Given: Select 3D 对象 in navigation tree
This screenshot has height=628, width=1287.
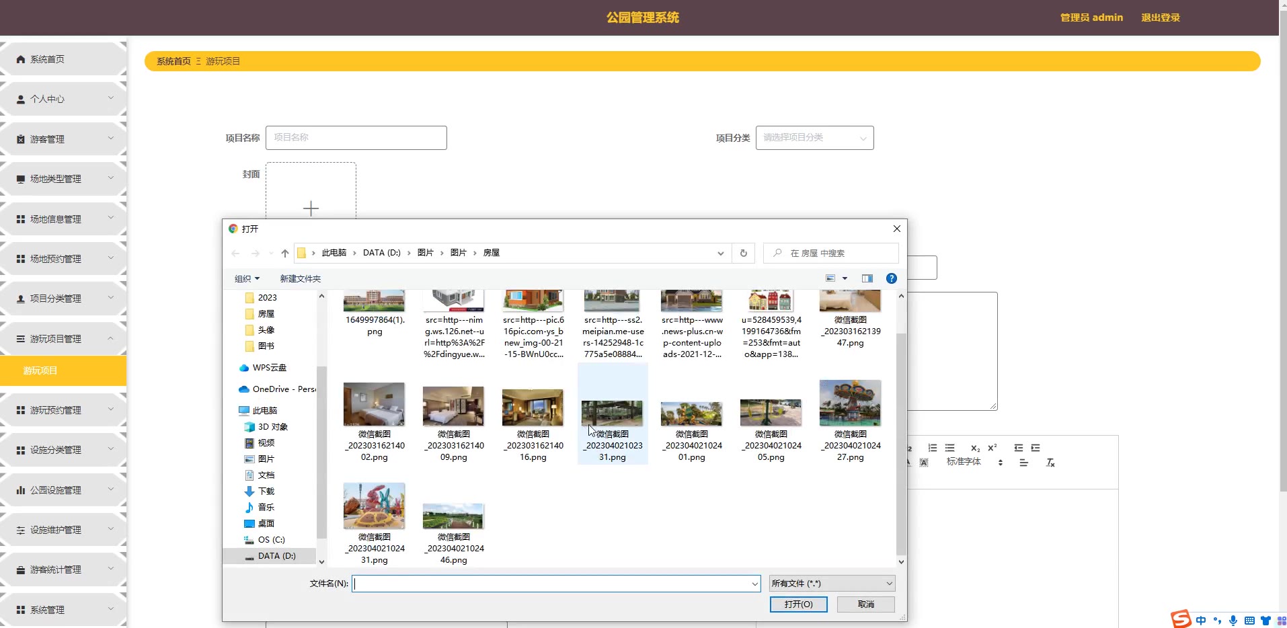Looking at the screenshot, I should [x=272, y=427].
